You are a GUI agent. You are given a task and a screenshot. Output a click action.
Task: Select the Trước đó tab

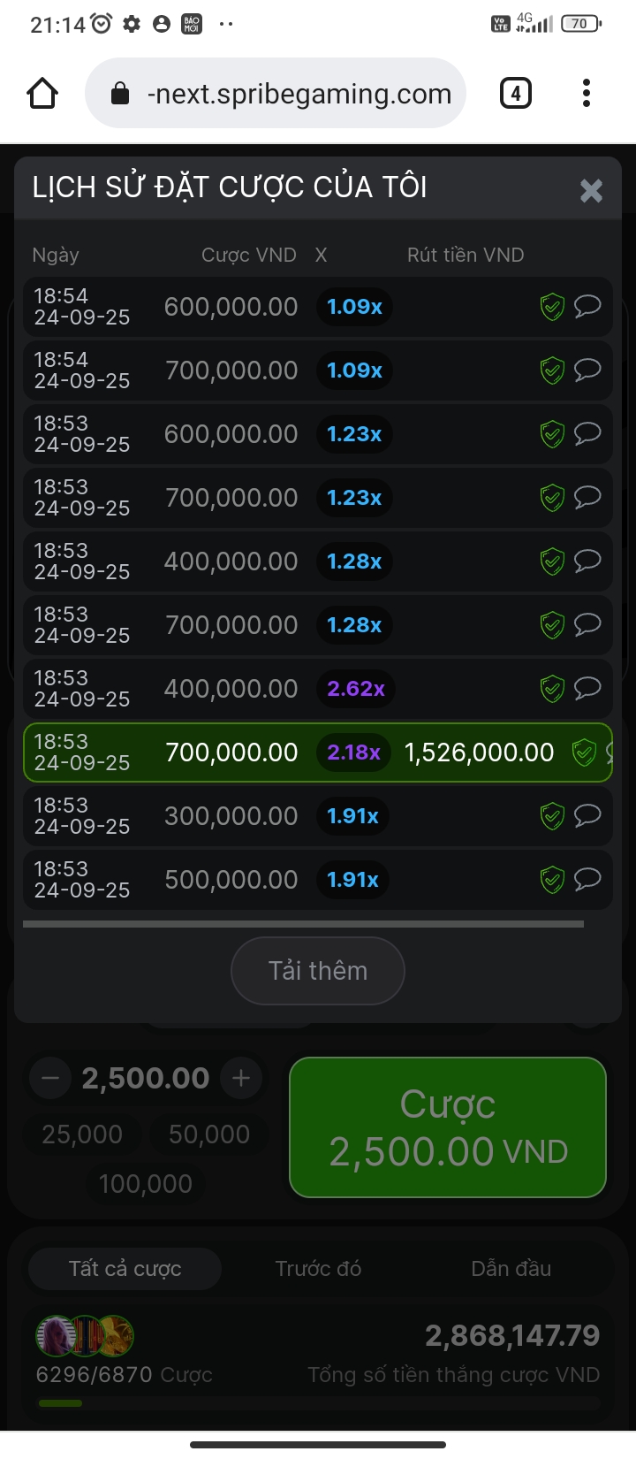coord(318,1269)
